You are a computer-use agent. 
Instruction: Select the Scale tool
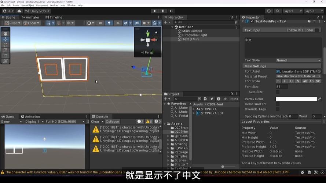click(6, 50)
